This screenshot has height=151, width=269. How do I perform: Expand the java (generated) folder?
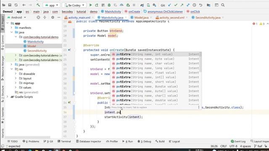click(x=11, y=65)
